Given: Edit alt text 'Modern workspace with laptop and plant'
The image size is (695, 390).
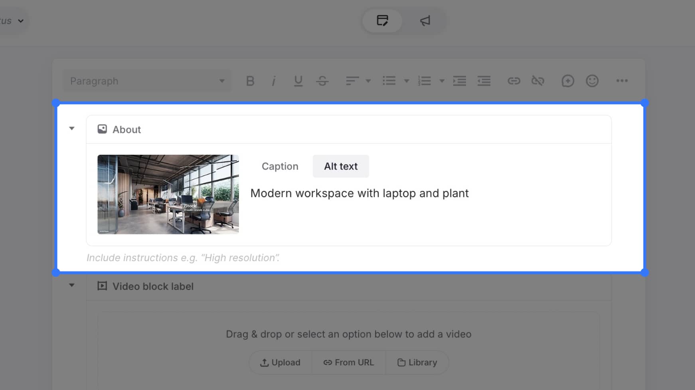Looking at the screenshot, I should [x=359, y=193].
